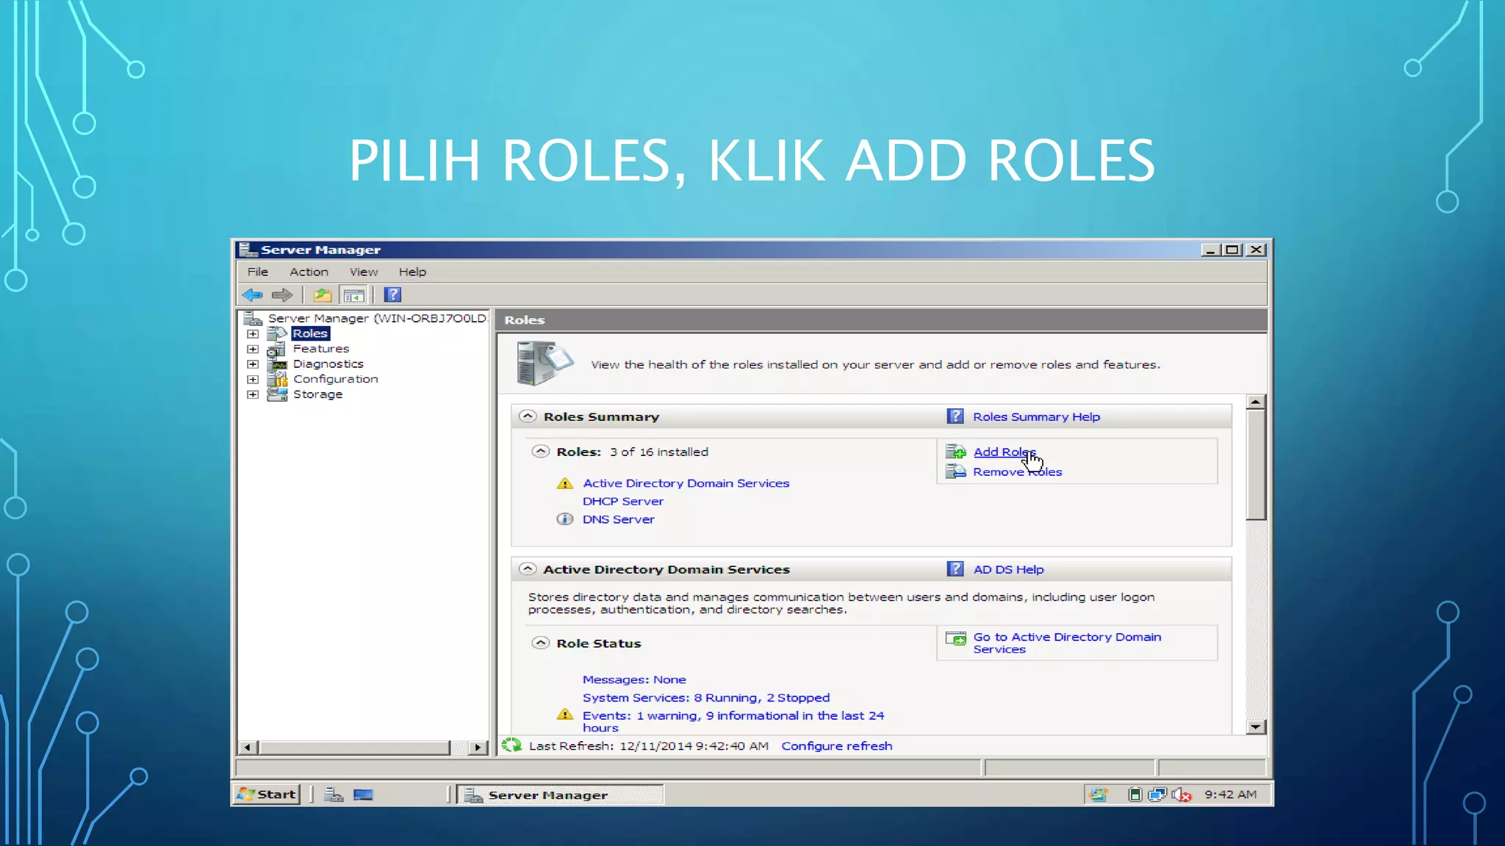Click the Go to Active Directory icon
The image size is (1505, 846).
pos(956,639)
